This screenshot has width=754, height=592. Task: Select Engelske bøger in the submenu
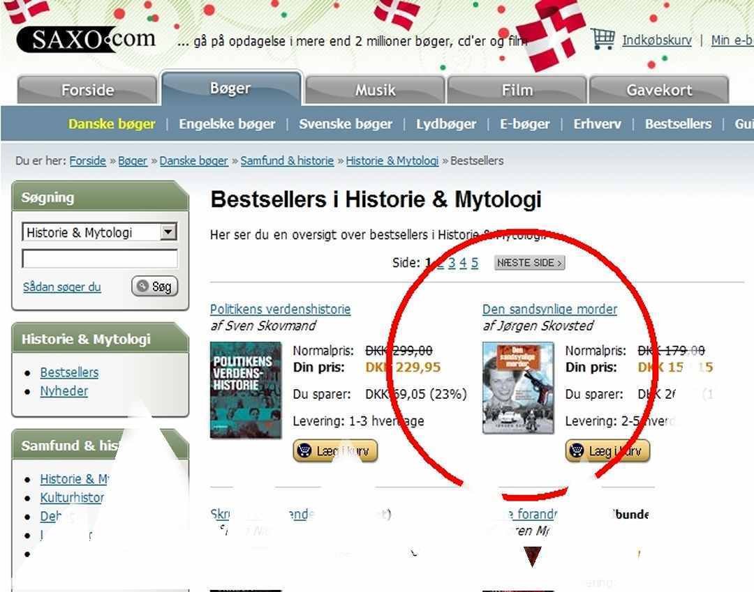click(227, 124)
